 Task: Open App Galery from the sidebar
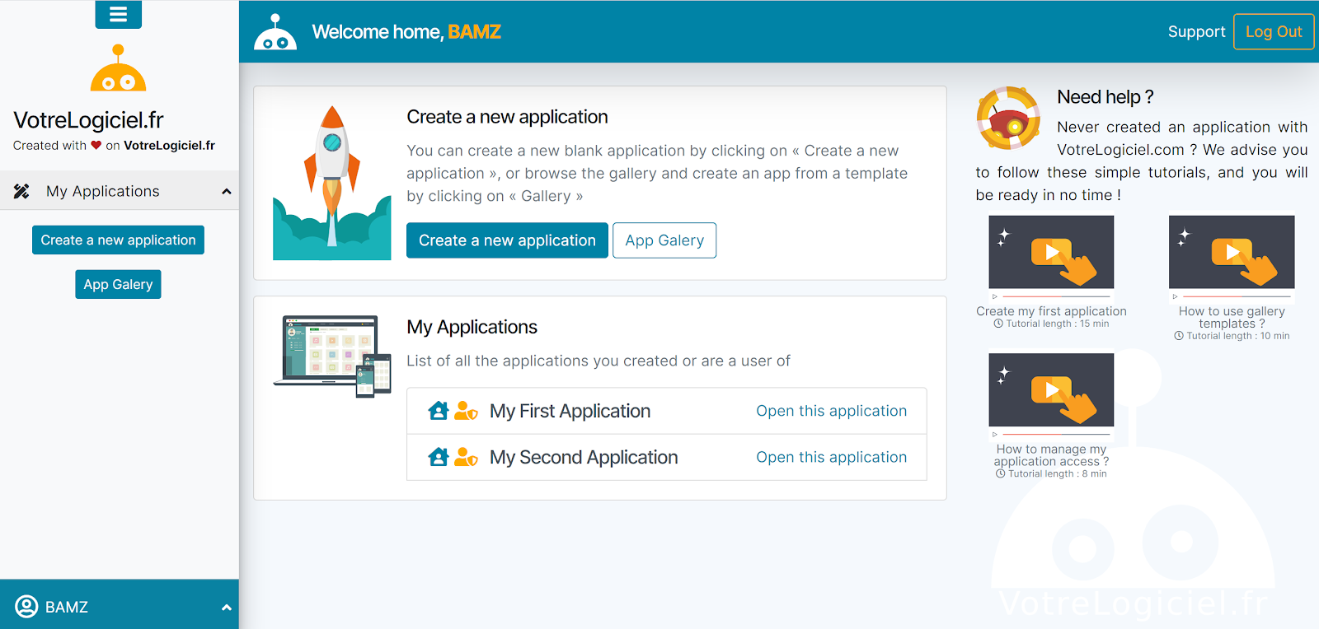point(118,285)
